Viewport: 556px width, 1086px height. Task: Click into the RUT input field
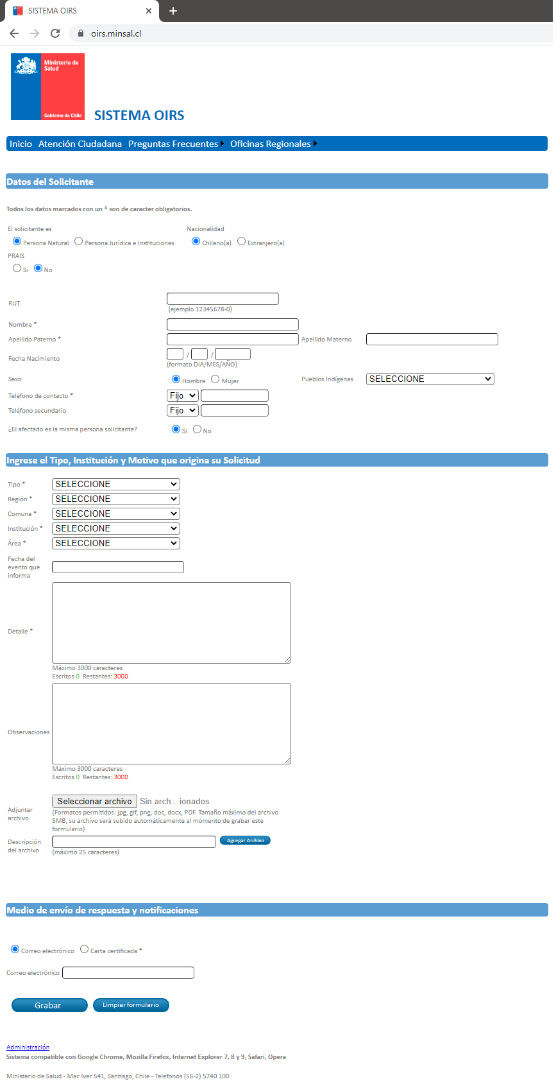223,299
